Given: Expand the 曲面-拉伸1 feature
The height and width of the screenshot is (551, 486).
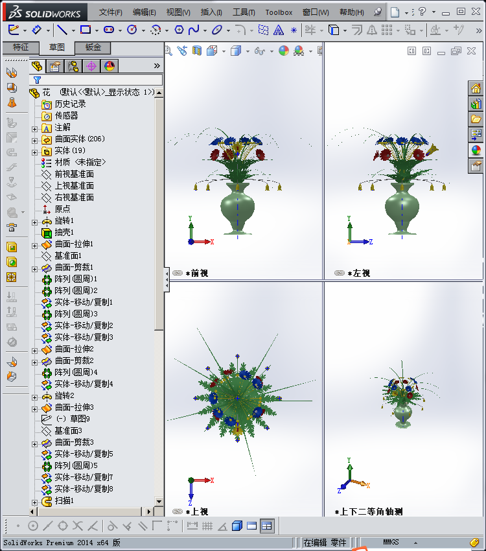Looking at the screenshot, I should 34,246.
